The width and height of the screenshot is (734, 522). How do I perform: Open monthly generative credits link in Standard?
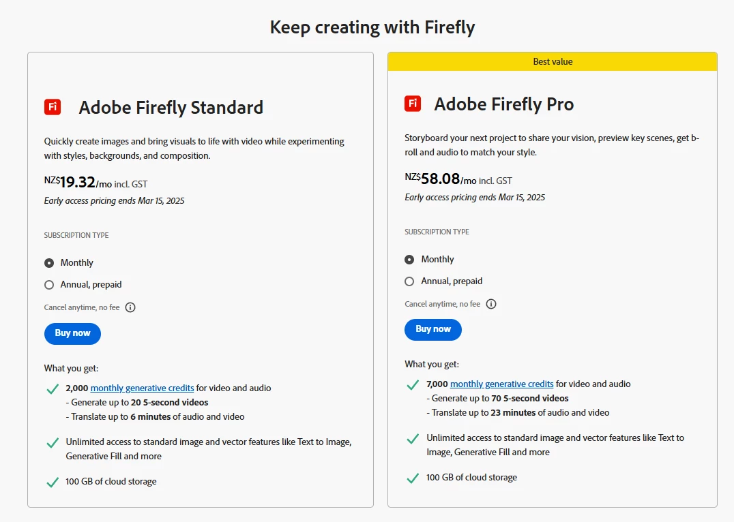(x=142, y=388)
